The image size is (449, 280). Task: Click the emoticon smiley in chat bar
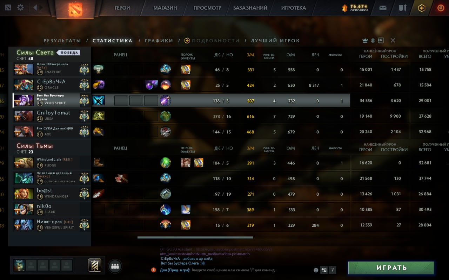(x=316, y=270)
